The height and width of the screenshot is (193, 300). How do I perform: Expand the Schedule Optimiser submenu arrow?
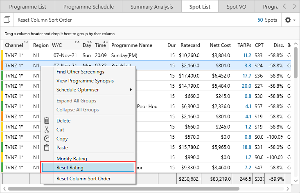point(131,90)
